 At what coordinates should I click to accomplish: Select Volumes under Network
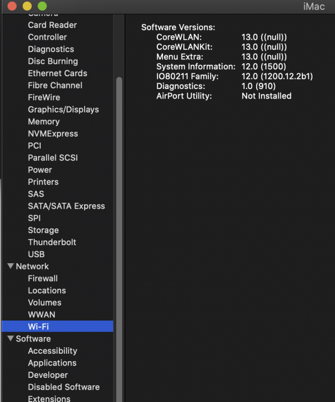[44, 302]
